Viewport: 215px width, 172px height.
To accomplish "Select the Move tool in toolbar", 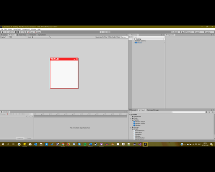I will coord(6,32).
